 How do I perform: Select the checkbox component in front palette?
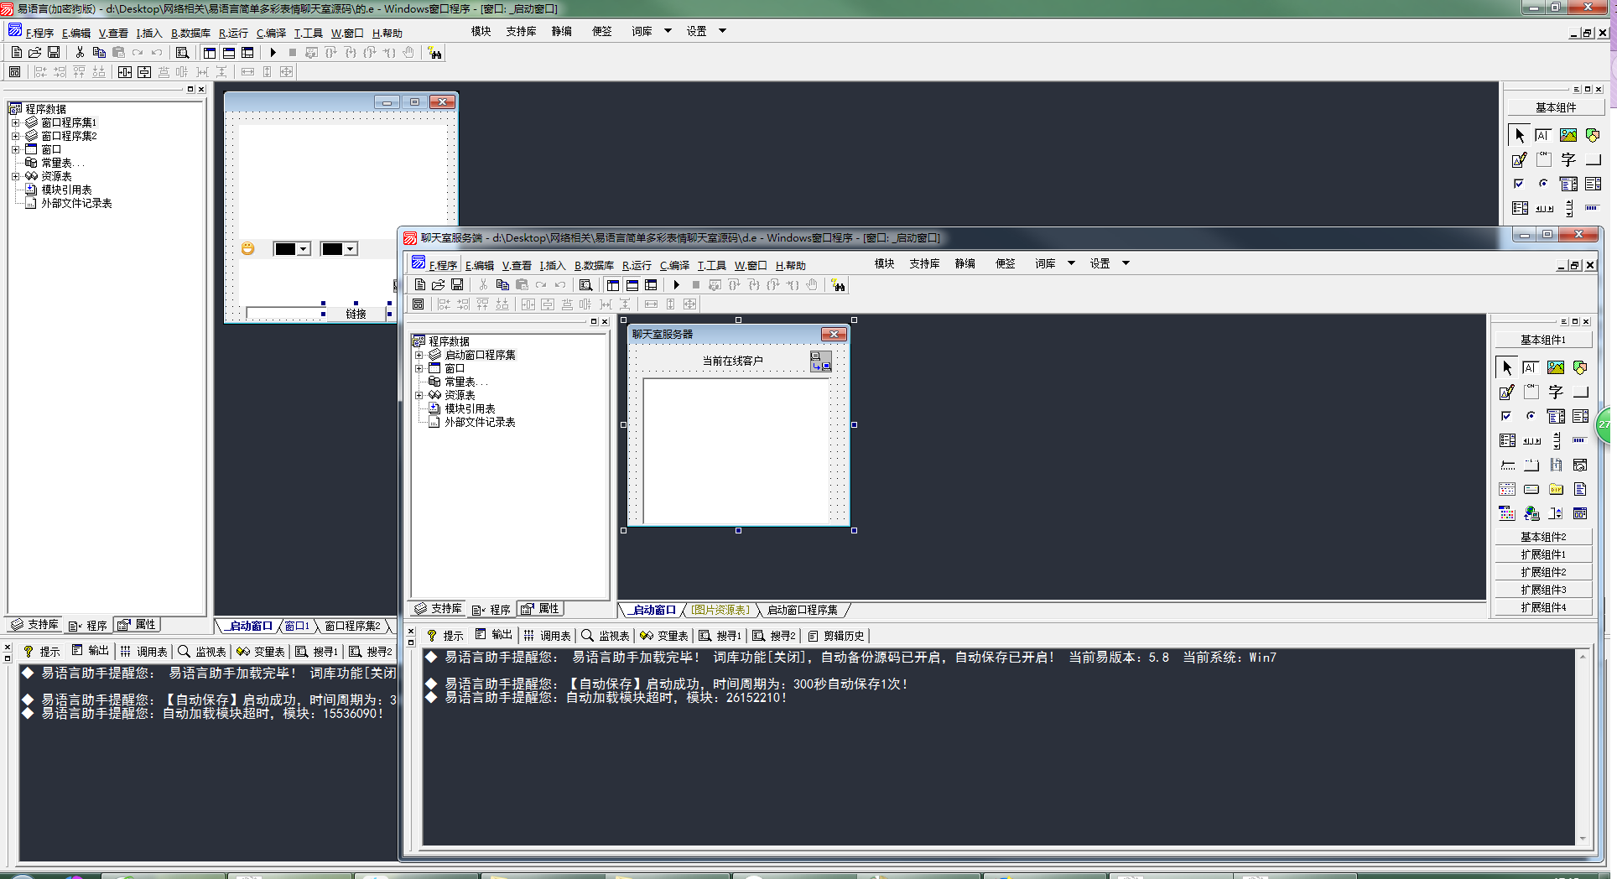coord(1506,416)
